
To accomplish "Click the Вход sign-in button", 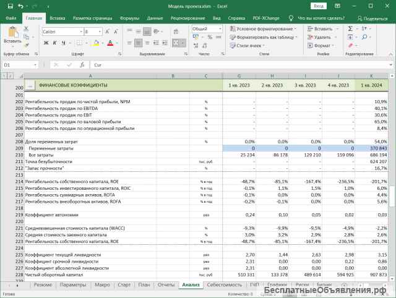I will click(318, 6).
